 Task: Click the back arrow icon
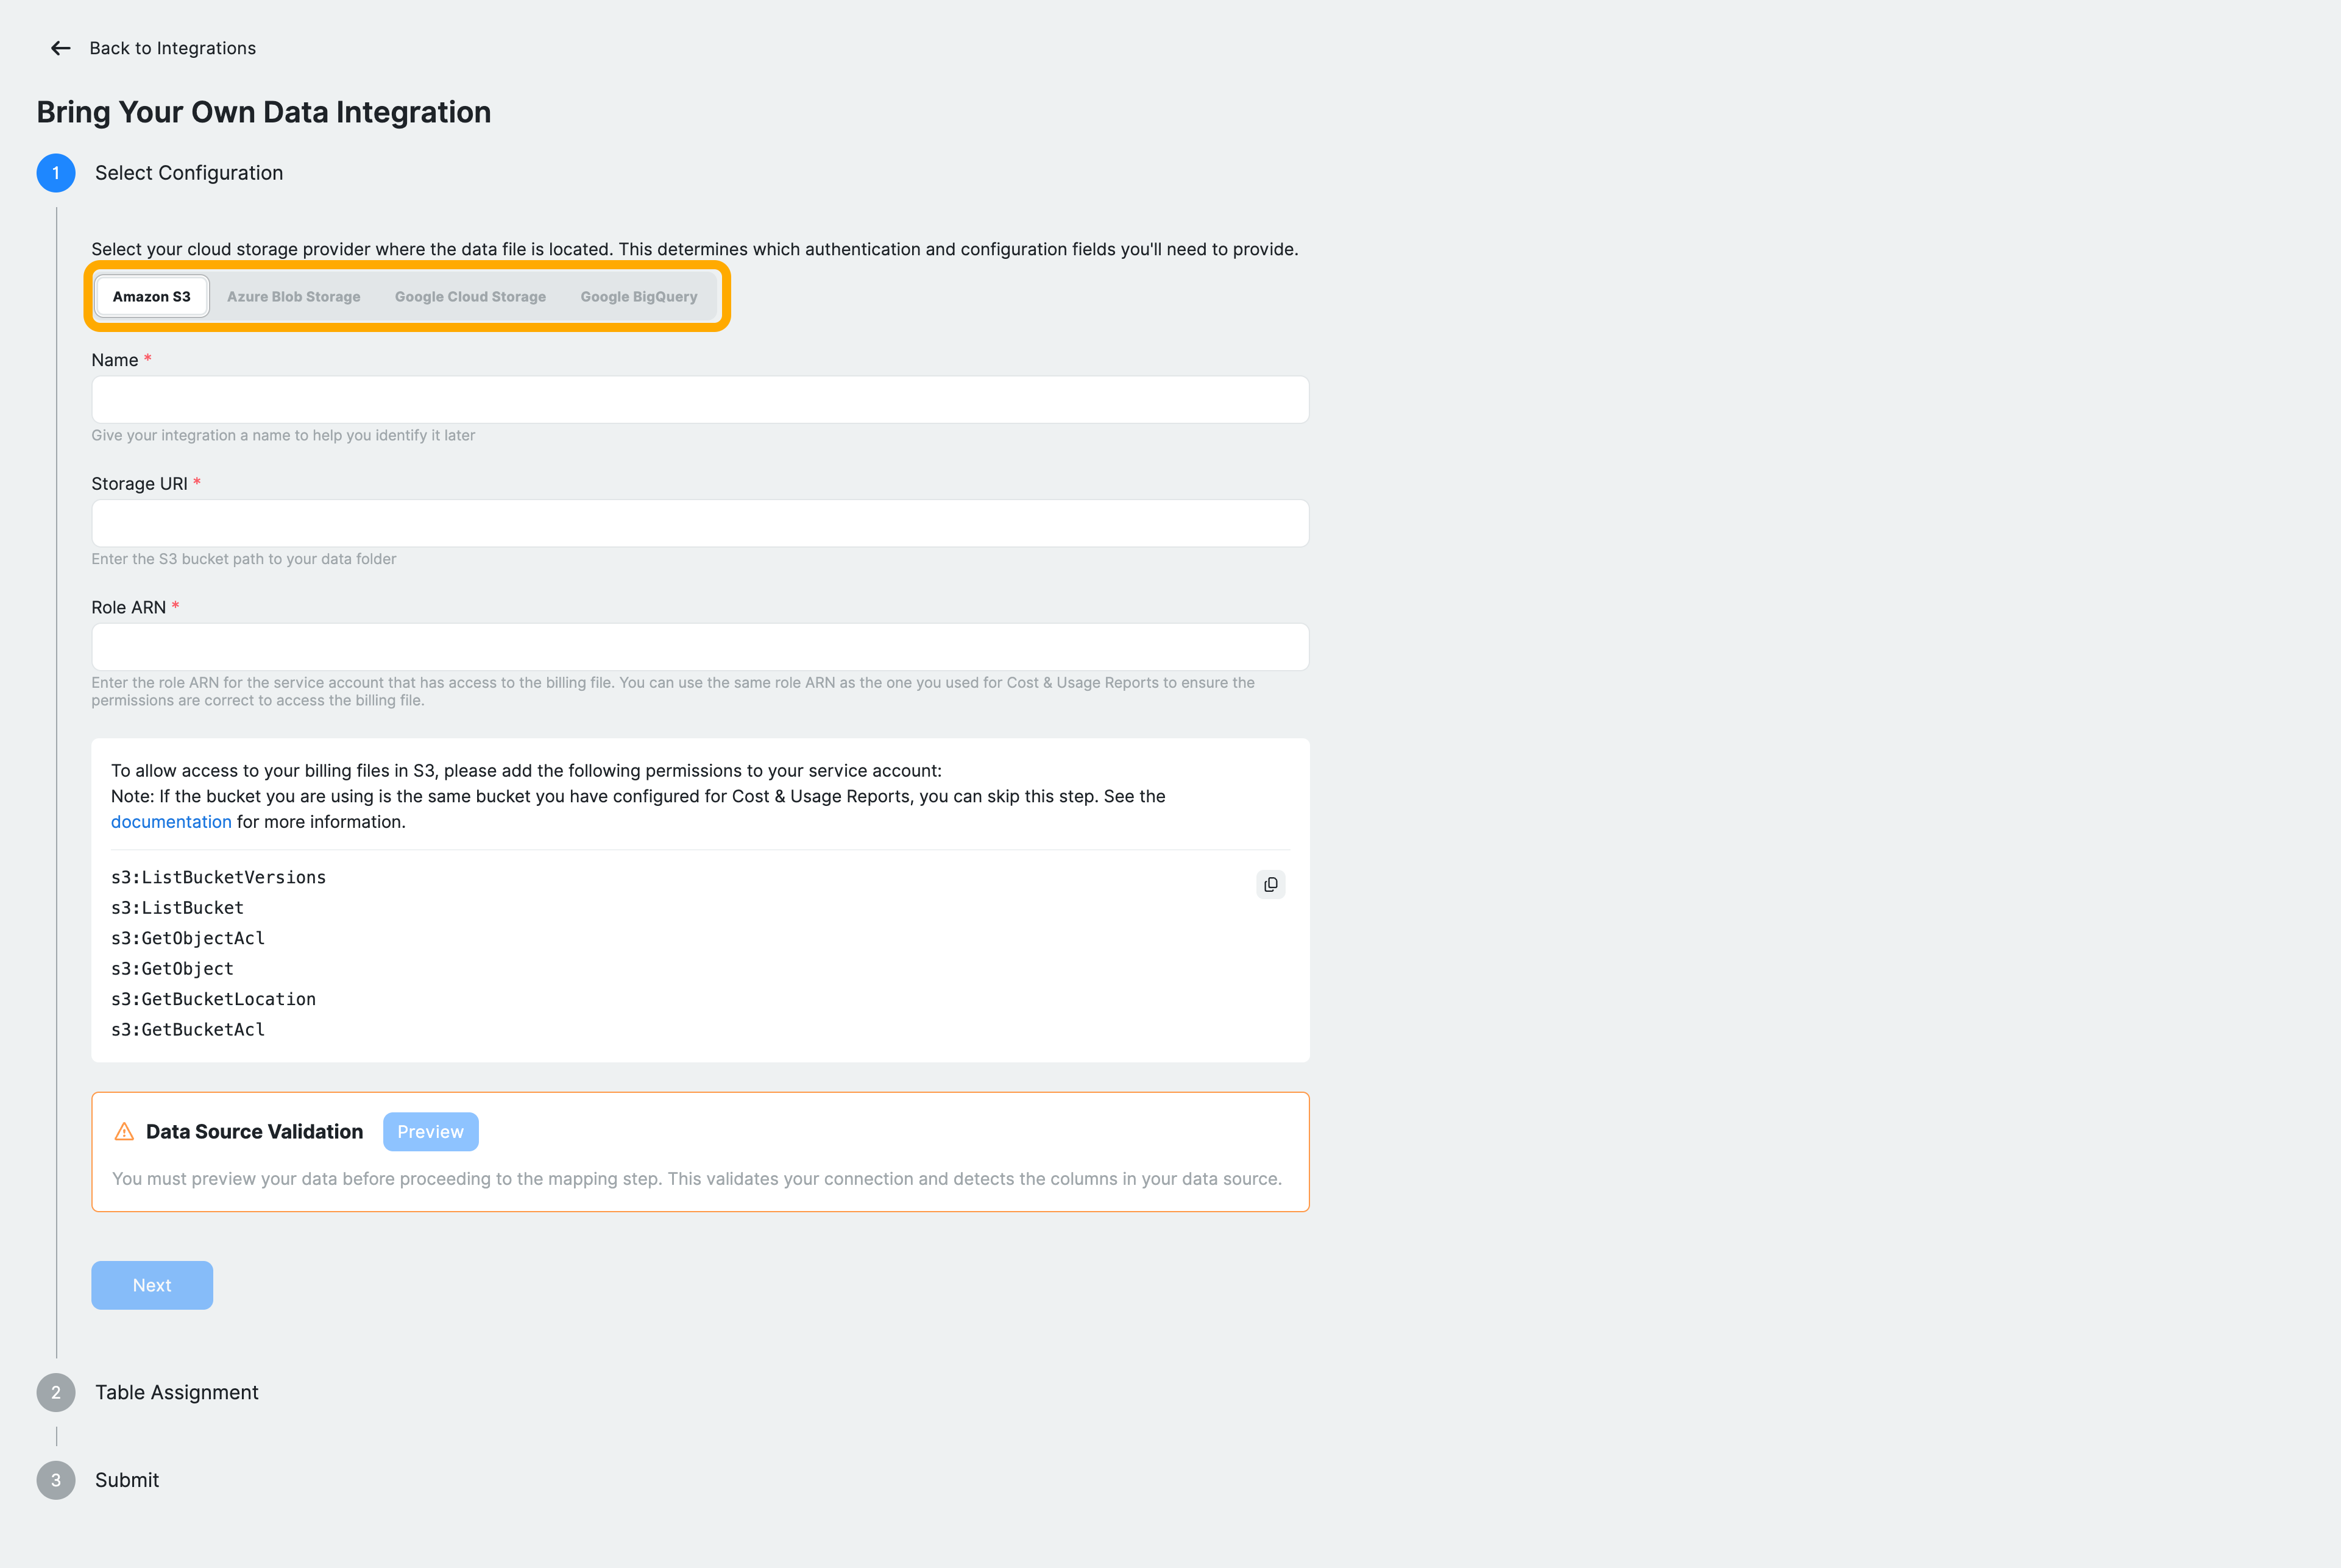tap(60, 48)
